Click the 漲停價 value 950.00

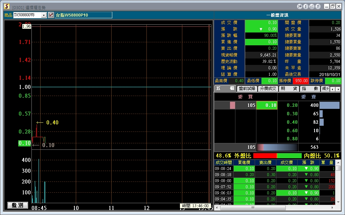click(x=301, y=81)
